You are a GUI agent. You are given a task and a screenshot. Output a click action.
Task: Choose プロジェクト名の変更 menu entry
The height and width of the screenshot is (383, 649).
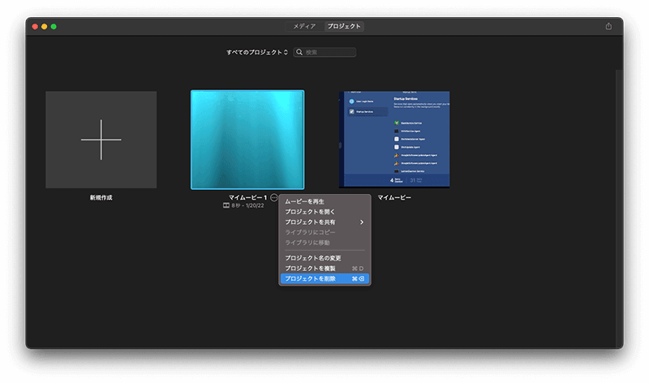pos(325,258)
